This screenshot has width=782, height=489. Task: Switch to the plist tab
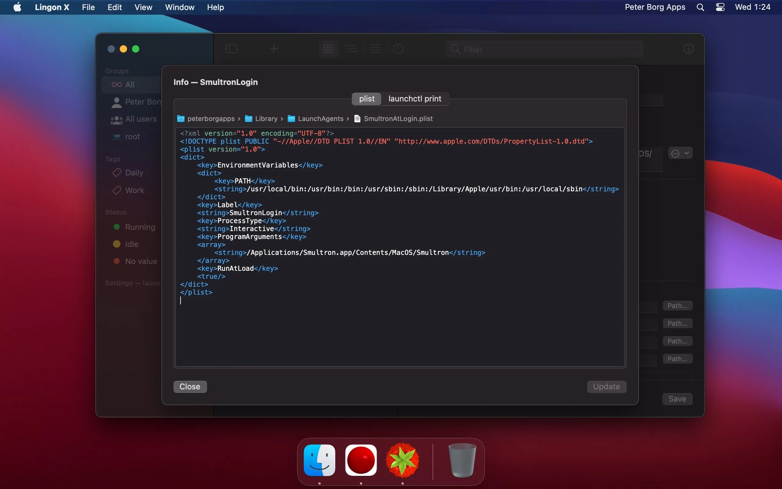coord(367,99)
